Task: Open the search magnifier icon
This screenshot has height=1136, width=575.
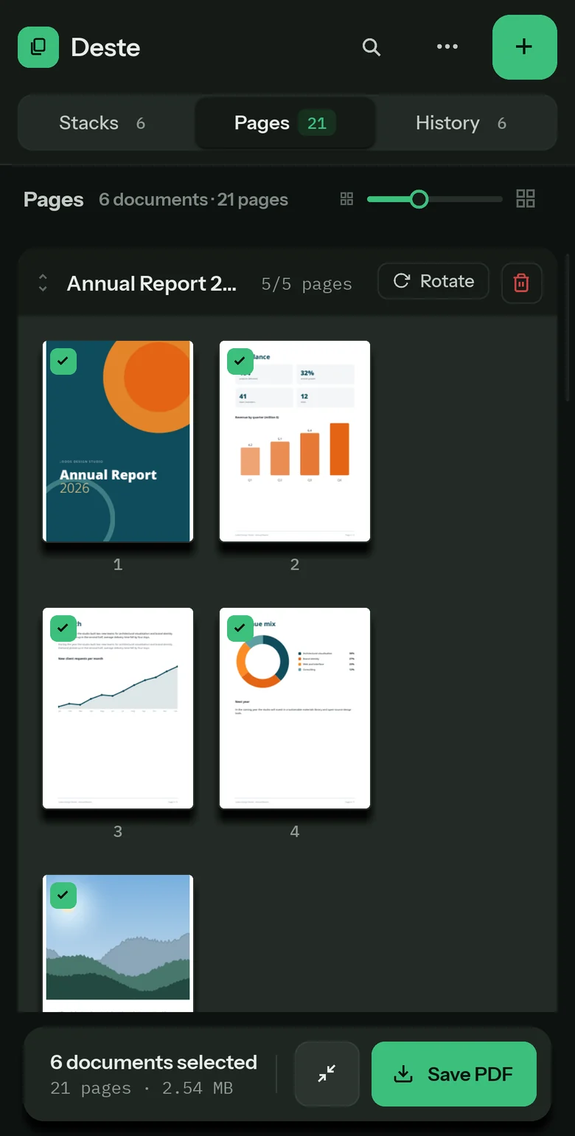Action: pyautogui.click(x=372, y=47)
